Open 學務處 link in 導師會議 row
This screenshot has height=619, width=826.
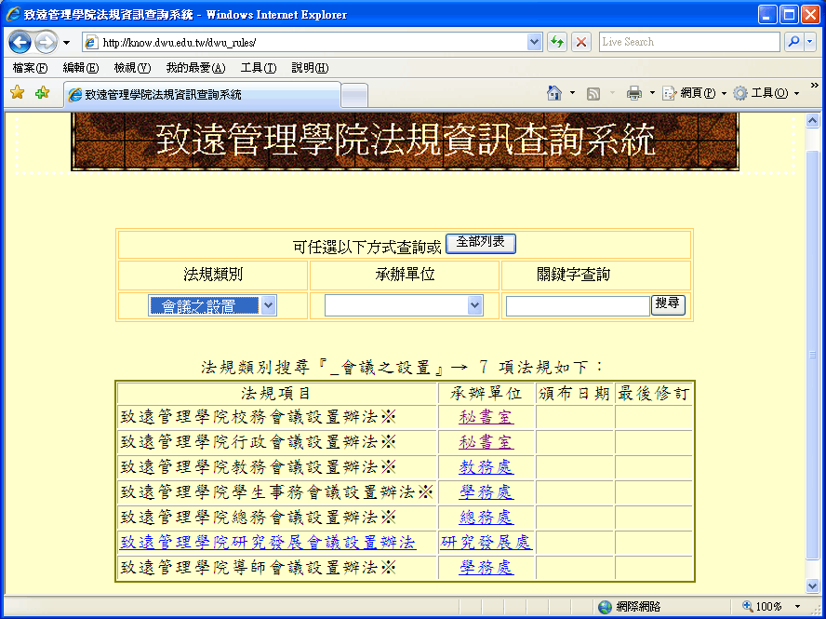[x=486, y=568]
